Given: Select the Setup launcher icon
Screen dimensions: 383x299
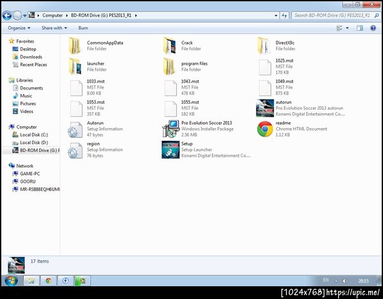Looking at the screenshot, I should point(170,150).
